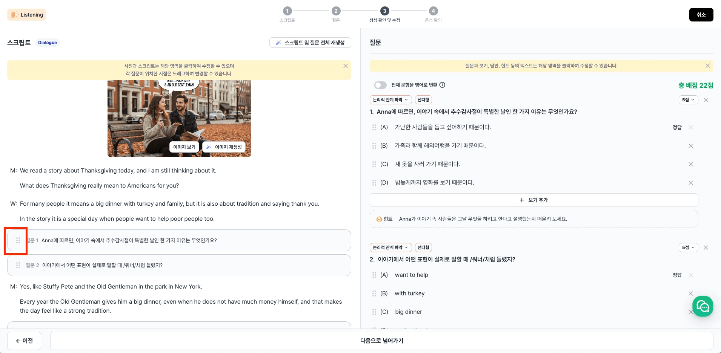This screenshot has height=353, width=721.
Task: Edit the 힌트 text for question 1
Action: (x=483, y=219)
